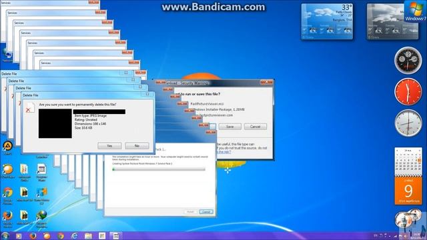Click the grey second weather gadget
427x240 pixels.
click(392, 21)
